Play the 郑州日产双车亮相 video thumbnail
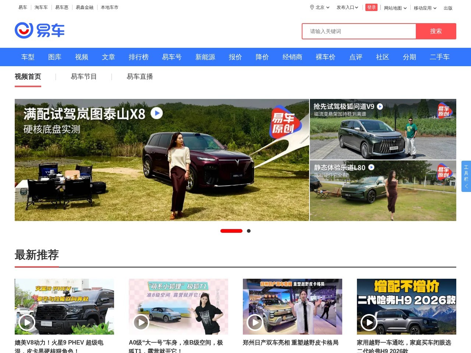Screen dimensions: 471x353 tap(255, 322)
